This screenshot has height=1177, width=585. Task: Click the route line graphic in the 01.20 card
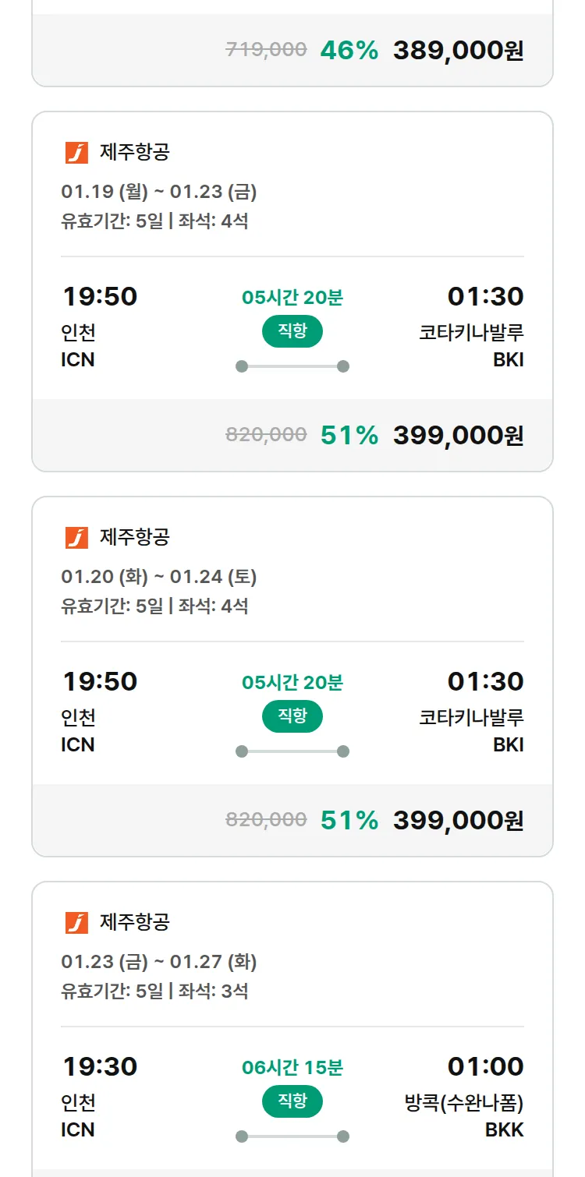[x=292, y=751]
